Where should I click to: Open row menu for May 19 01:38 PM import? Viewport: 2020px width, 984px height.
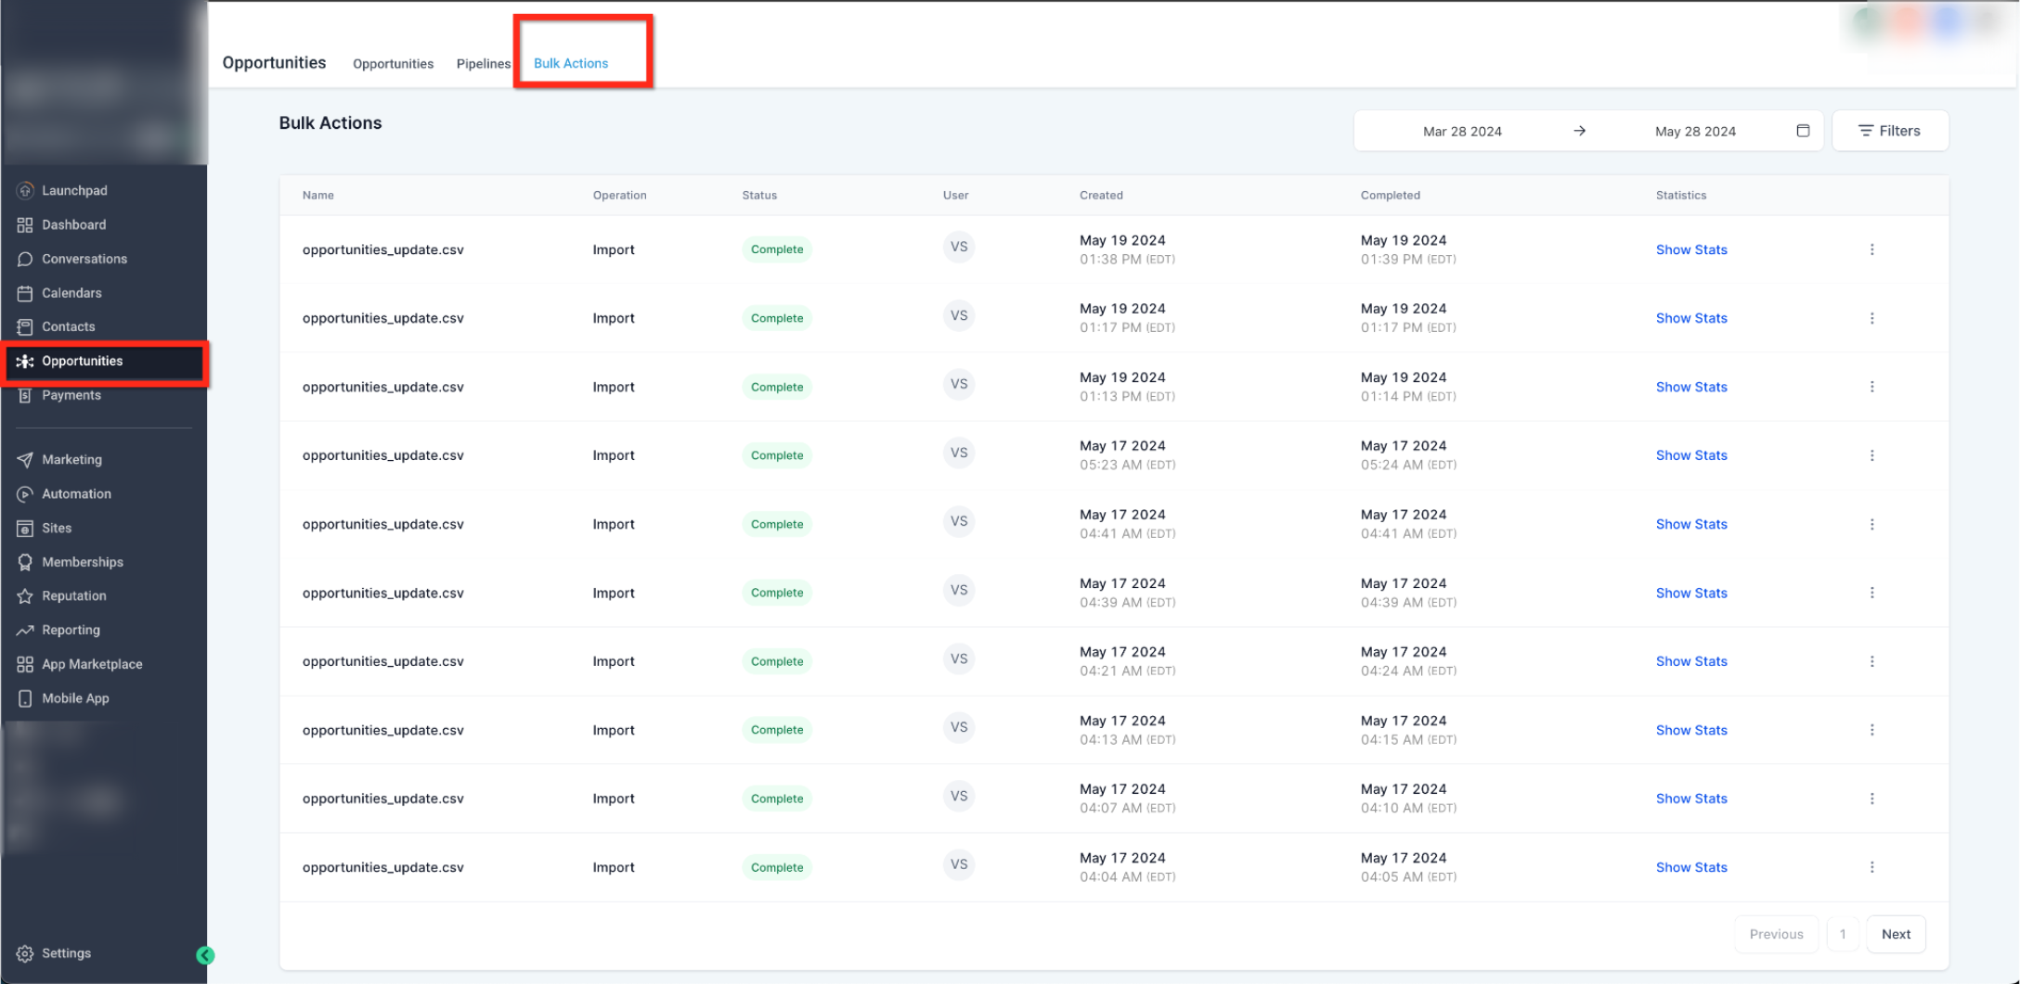coord(1871,249)
